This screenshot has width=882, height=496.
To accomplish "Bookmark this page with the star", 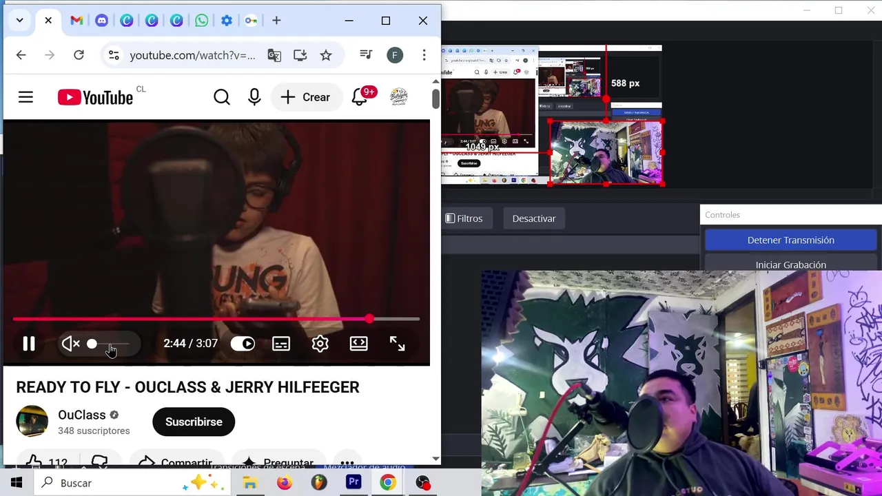I will pos(326,55).
